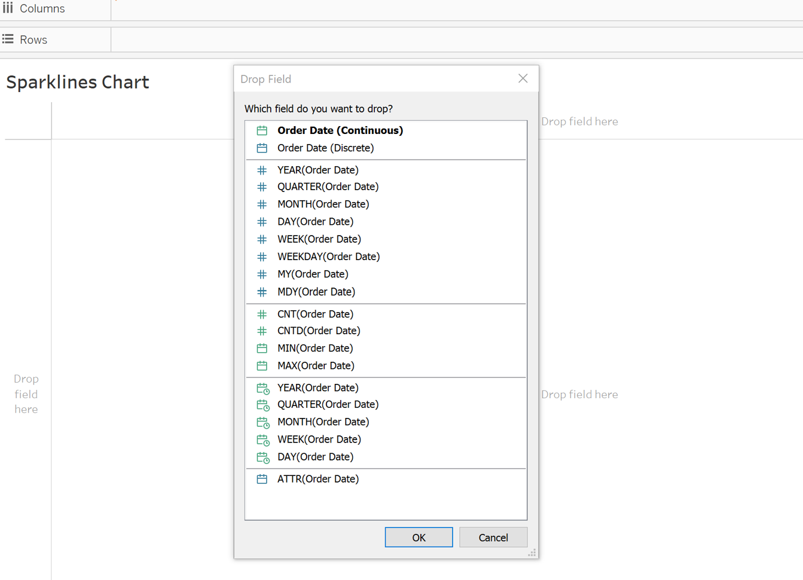Viewport: 803px width, 580px height.
Task: Click the dialog resize grip corner
Action: pyautogui.click(x=532, y=553)
